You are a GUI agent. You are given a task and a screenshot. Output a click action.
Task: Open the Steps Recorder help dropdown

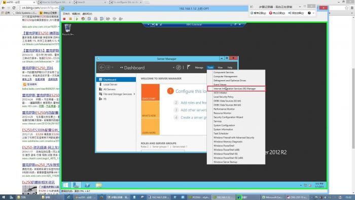pyautogui.click(x=313, y=13)
